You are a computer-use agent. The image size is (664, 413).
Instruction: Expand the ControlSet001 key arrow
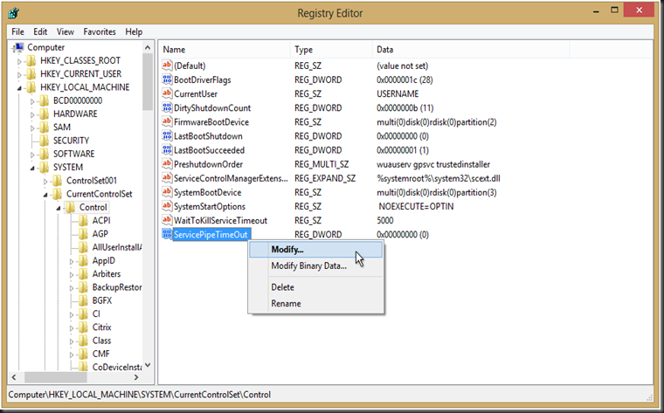coord(46,181)
